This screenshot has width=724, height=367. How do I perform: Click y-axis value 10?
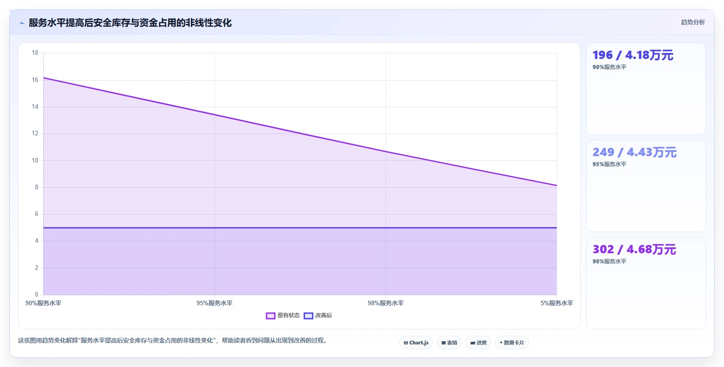[35, 160]
